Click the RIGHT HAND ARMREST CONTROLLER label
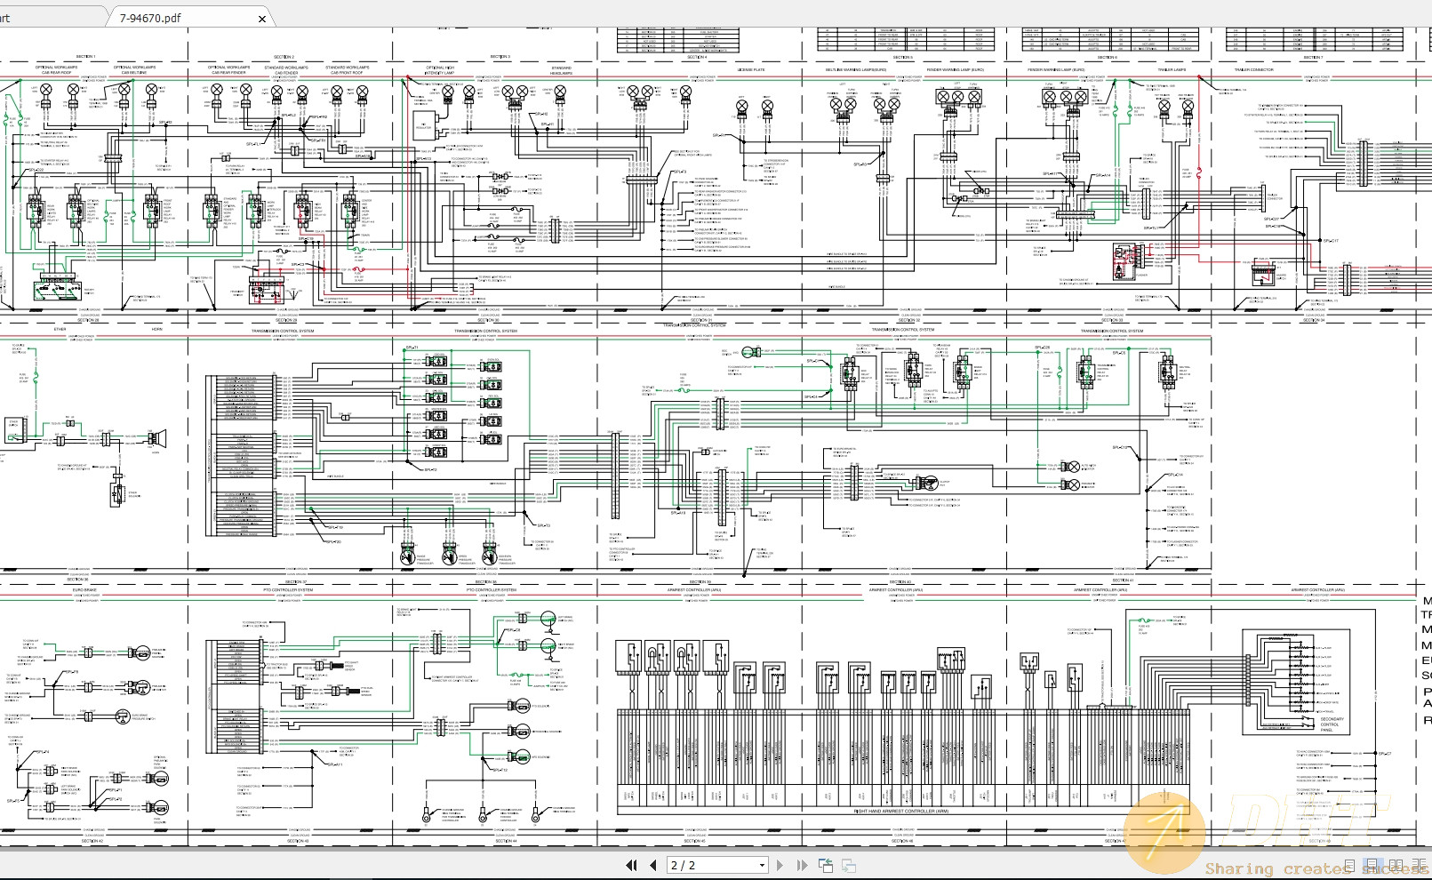This screenshot has height=880, width=1432. (x=900, y=812)
